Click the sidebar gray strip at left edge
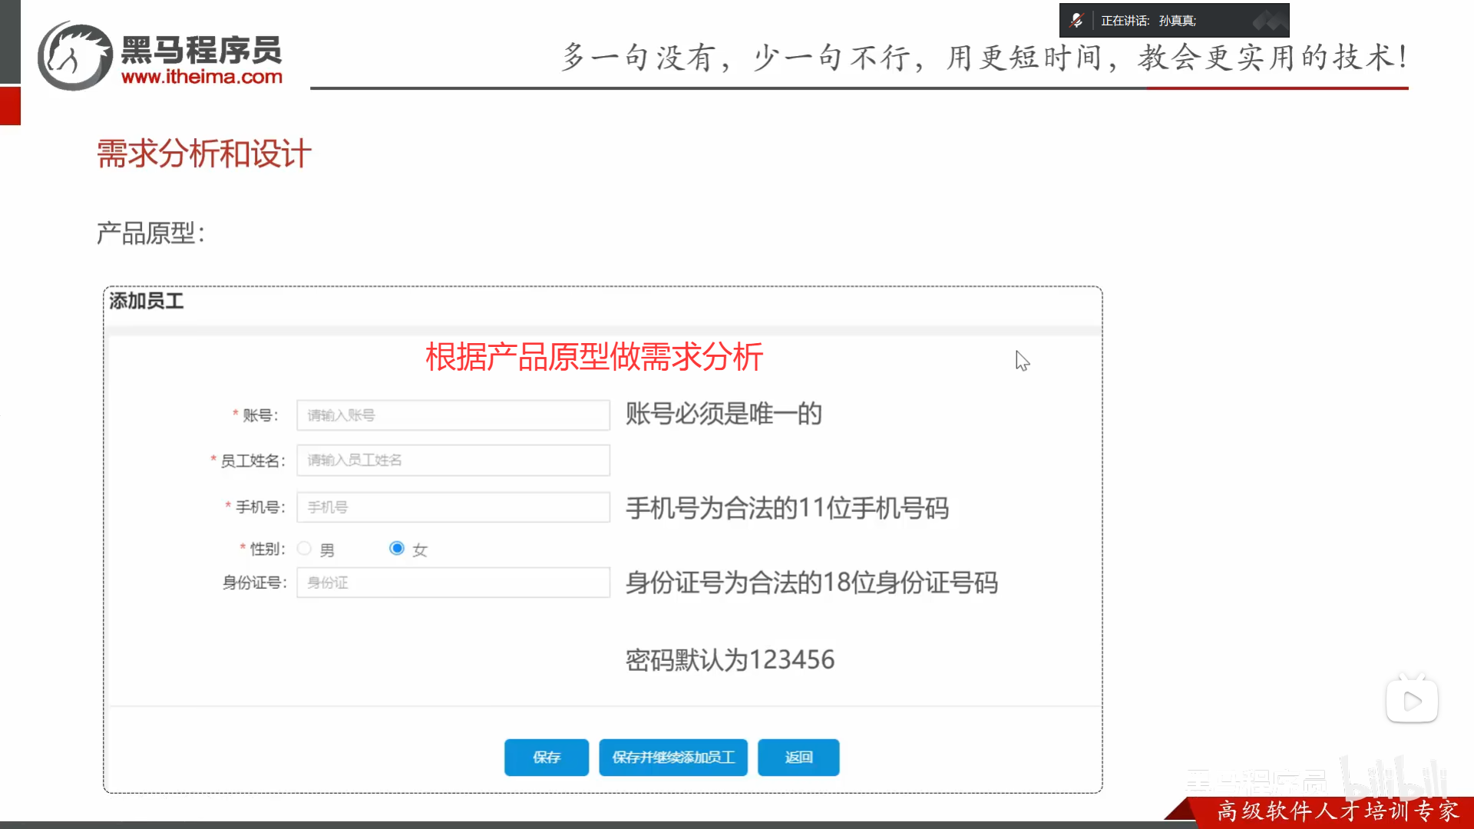Screen dimensions: 1474x829 point(8,42)
